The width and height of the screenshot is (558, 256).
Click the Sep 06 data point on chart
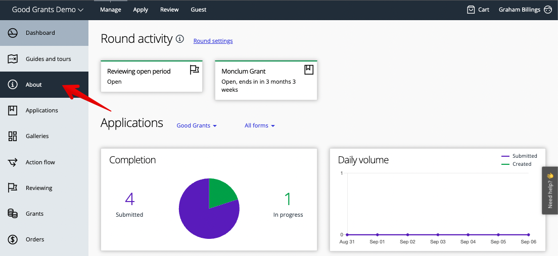point(529,235)
